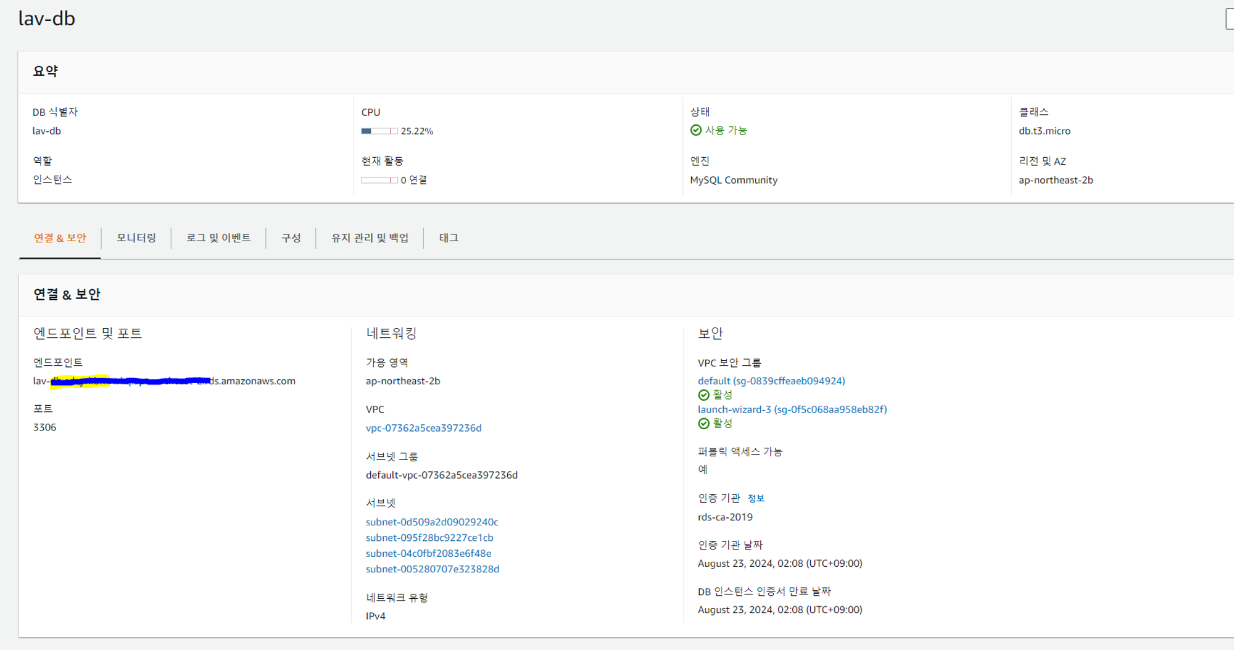
Task: Click the 현재 활동 connections bar
Action: [379, 180]
